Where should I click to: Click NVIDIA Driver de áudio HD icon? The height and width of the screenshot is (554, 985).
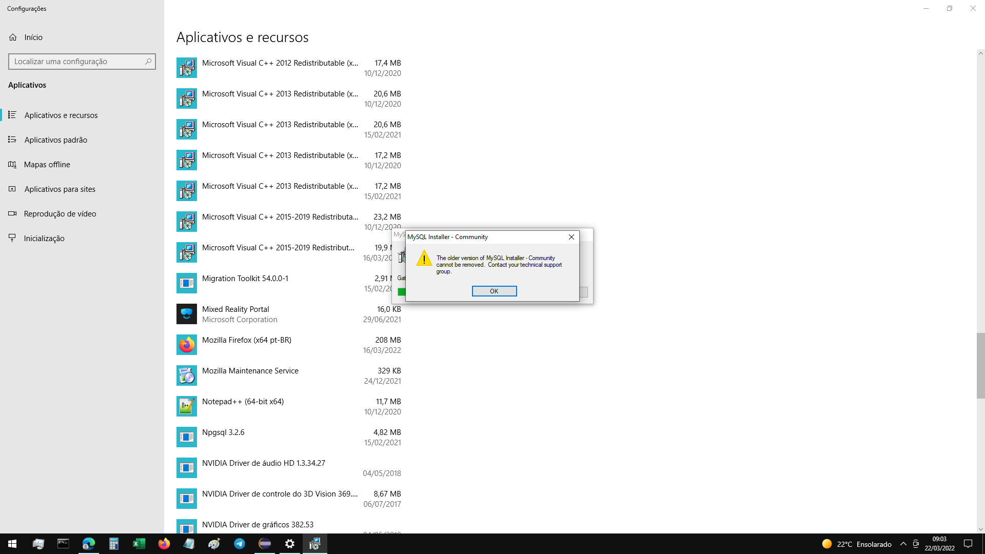187,468
